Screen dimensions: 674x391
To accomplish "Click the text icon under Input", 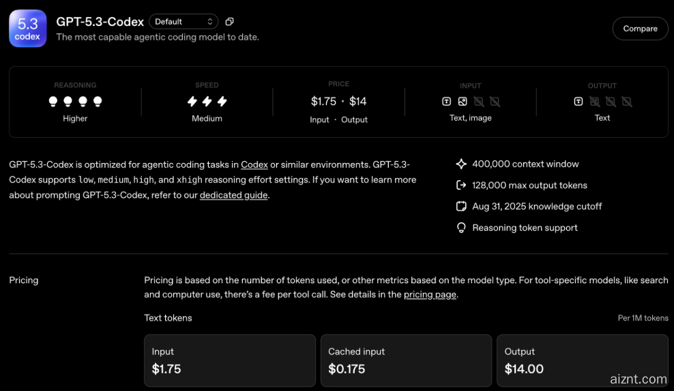I will 446,102.
